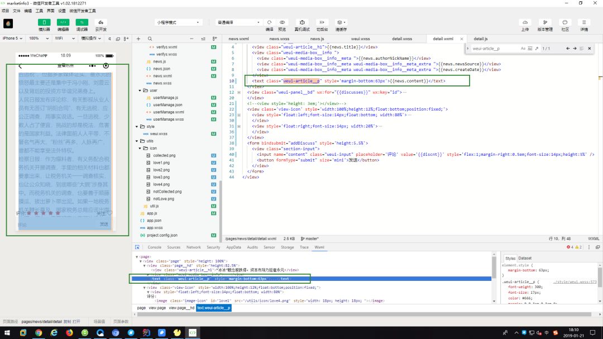Switch to the weui.wxss editor tab

[360, 39]
